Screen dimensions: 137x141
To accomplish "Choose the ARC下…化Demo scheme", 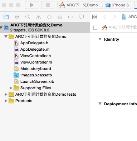I will [79, 5].
